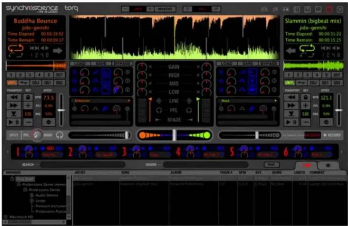Click right deck speed reset button
The image size is (348, 226).
coord(326,122)
